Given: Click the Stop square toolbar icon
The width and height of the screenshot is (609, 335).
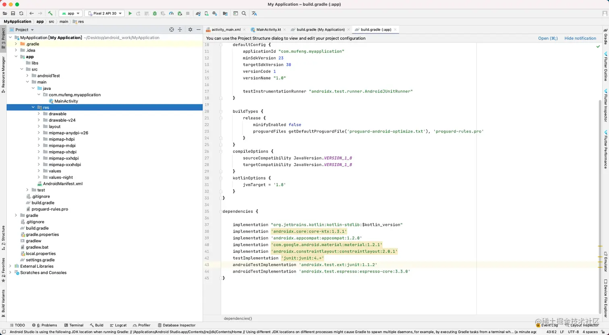Looking at the screenshot, I should point(188,13).
